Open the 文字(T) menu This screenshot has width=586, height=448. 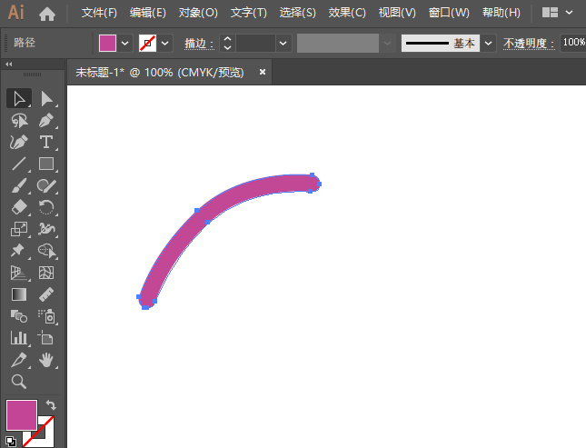pos(249,13)
